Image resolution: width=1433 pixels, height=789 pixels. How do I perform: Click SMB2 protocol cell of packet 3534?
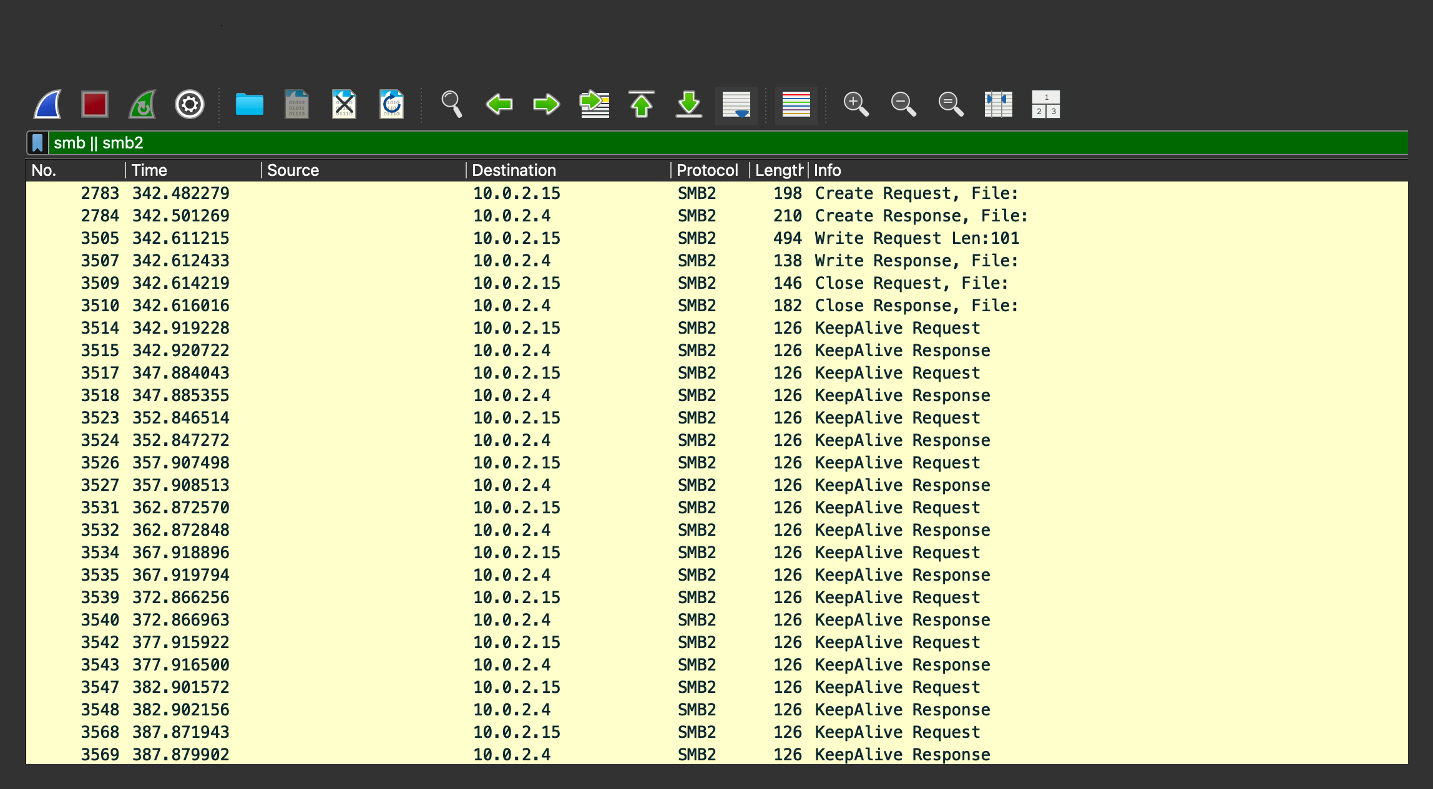(x=697, y=553)
